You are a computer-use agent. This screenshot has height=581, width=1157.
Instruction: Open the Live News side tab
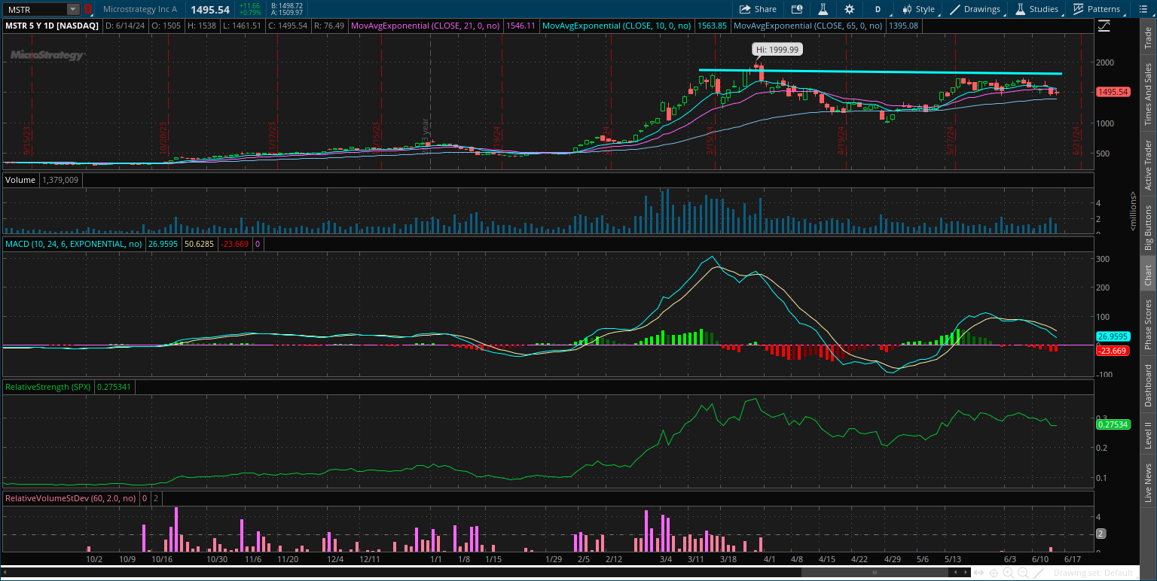coord(1148,483)
